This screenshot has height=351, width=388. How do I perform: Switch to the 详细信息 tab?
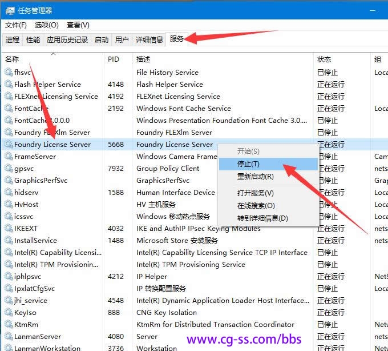point(149,40)
